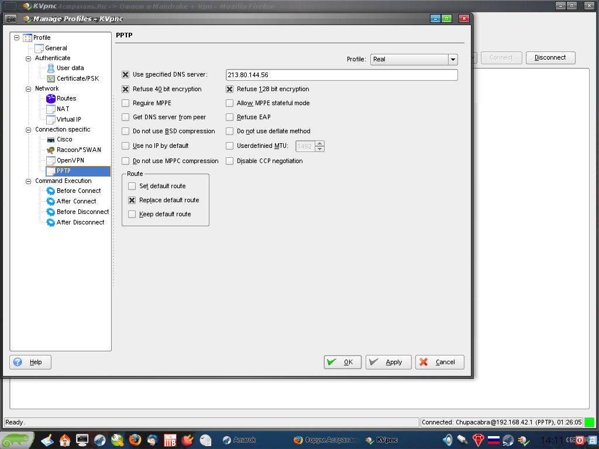This screenshot has width=599, height=449.
Task: Enable Use no IP by default
Action: click(x=125, y=146)
